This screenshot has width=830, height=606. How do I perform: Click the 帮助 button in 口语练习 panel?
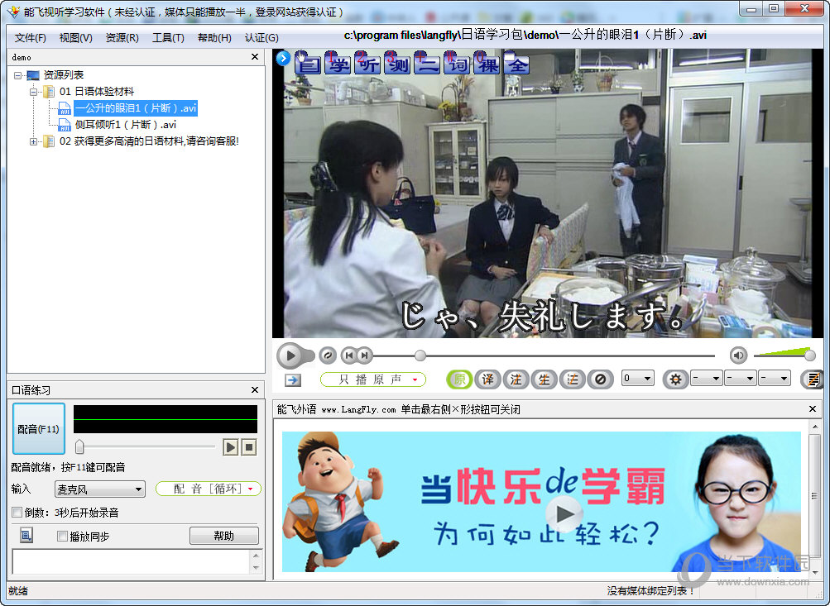[224, 536]
